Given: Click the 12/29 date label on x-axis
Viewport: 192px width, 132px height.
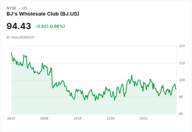Looking at the screenshot, I should (x=111, y=118).
